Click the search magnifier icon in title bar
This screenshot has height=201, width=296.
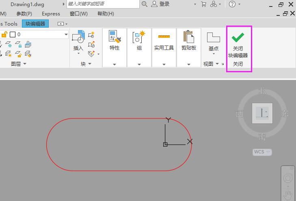(145, 4)
